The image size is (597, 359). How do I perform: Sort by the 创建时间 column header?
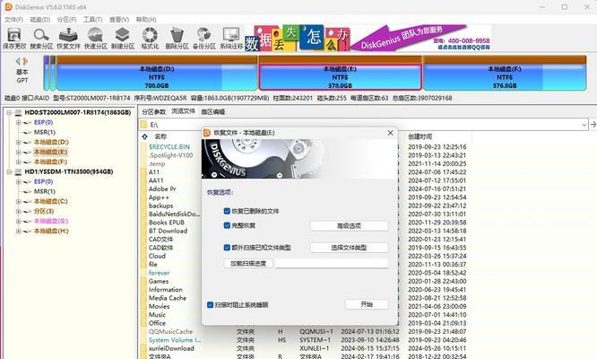(x=420, y=136)
